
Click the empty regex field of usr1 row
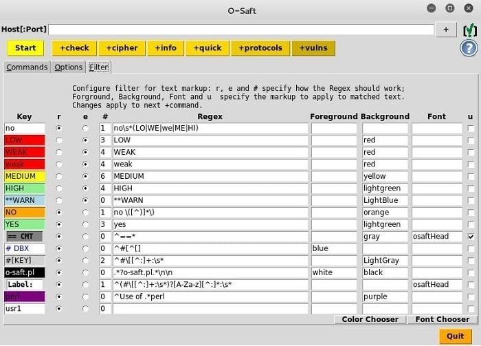(210, 309)
